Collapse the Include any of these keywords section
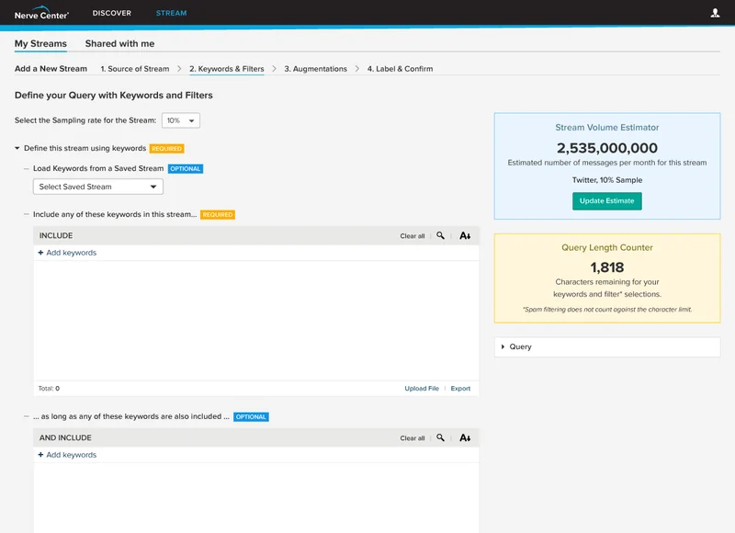Screen dimensions: 735x533 click(27, 214)
